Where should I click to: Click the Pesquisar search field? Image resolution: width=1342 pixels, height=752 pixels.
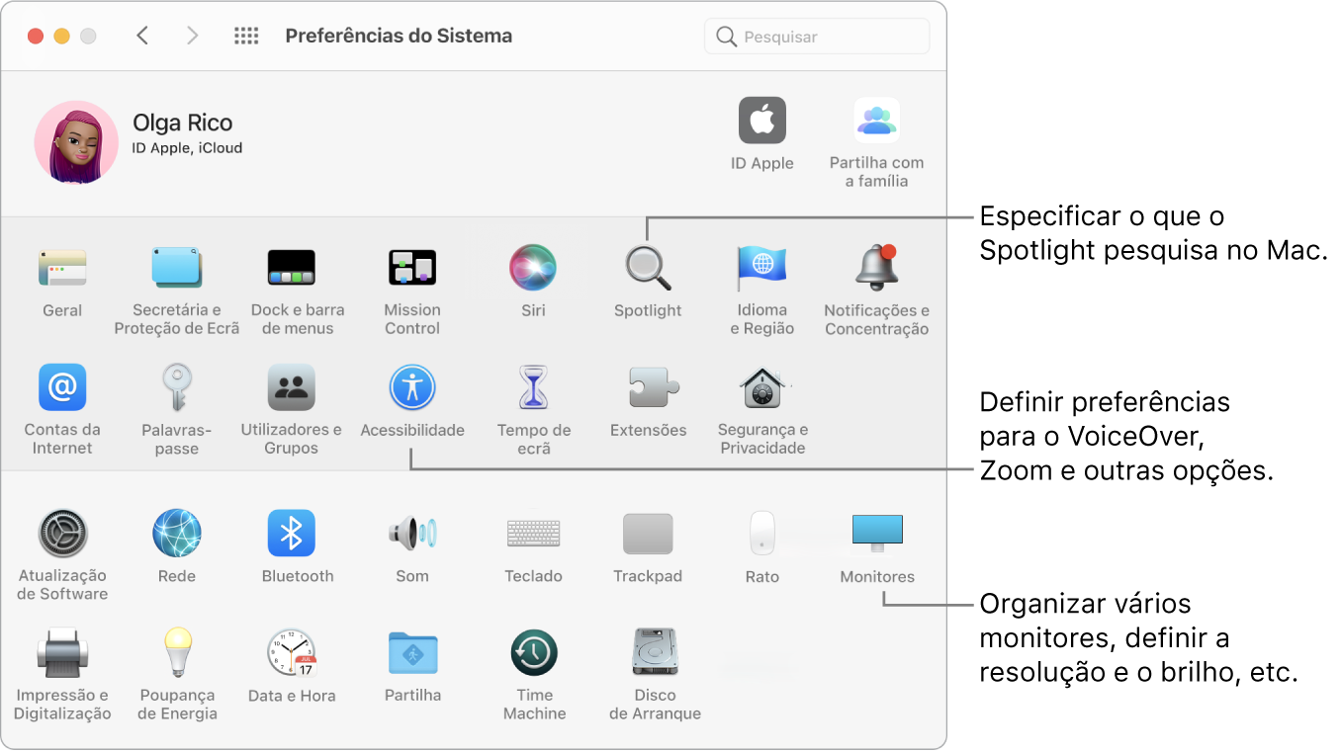[817, 37]
